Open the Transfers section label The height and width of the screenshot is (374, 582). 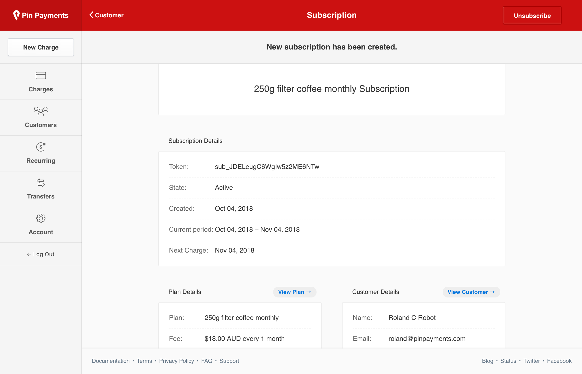pos(41,196)
